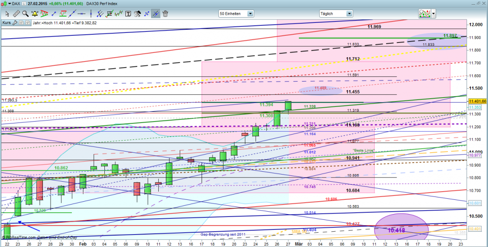Click the Feb label on date axis

click(82, 243)
